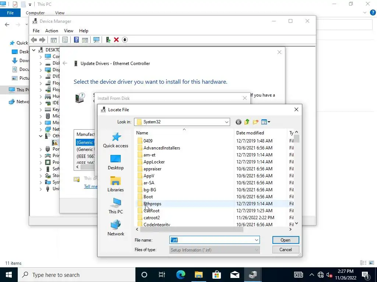Click the Help icon in Device Manager toolbar
Screen dimensions: 377x282
click(76, 40)
